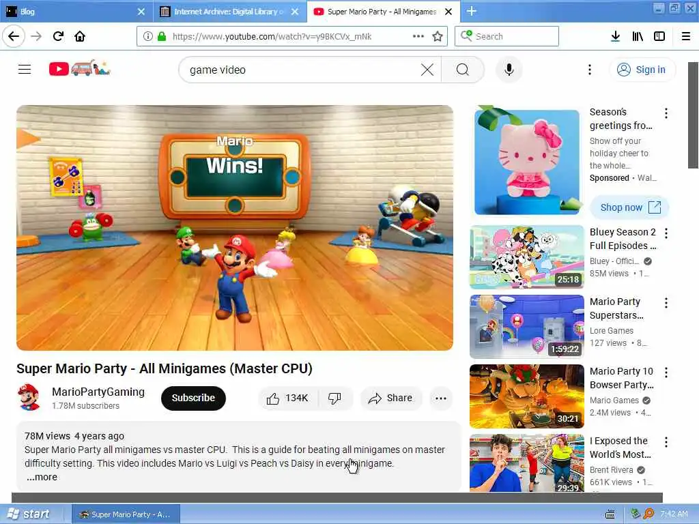Image resolution: width=699 pixels, height=524 pixels.
Task: Go back with the browser back arrow
Action: click(x=14, y=36)
